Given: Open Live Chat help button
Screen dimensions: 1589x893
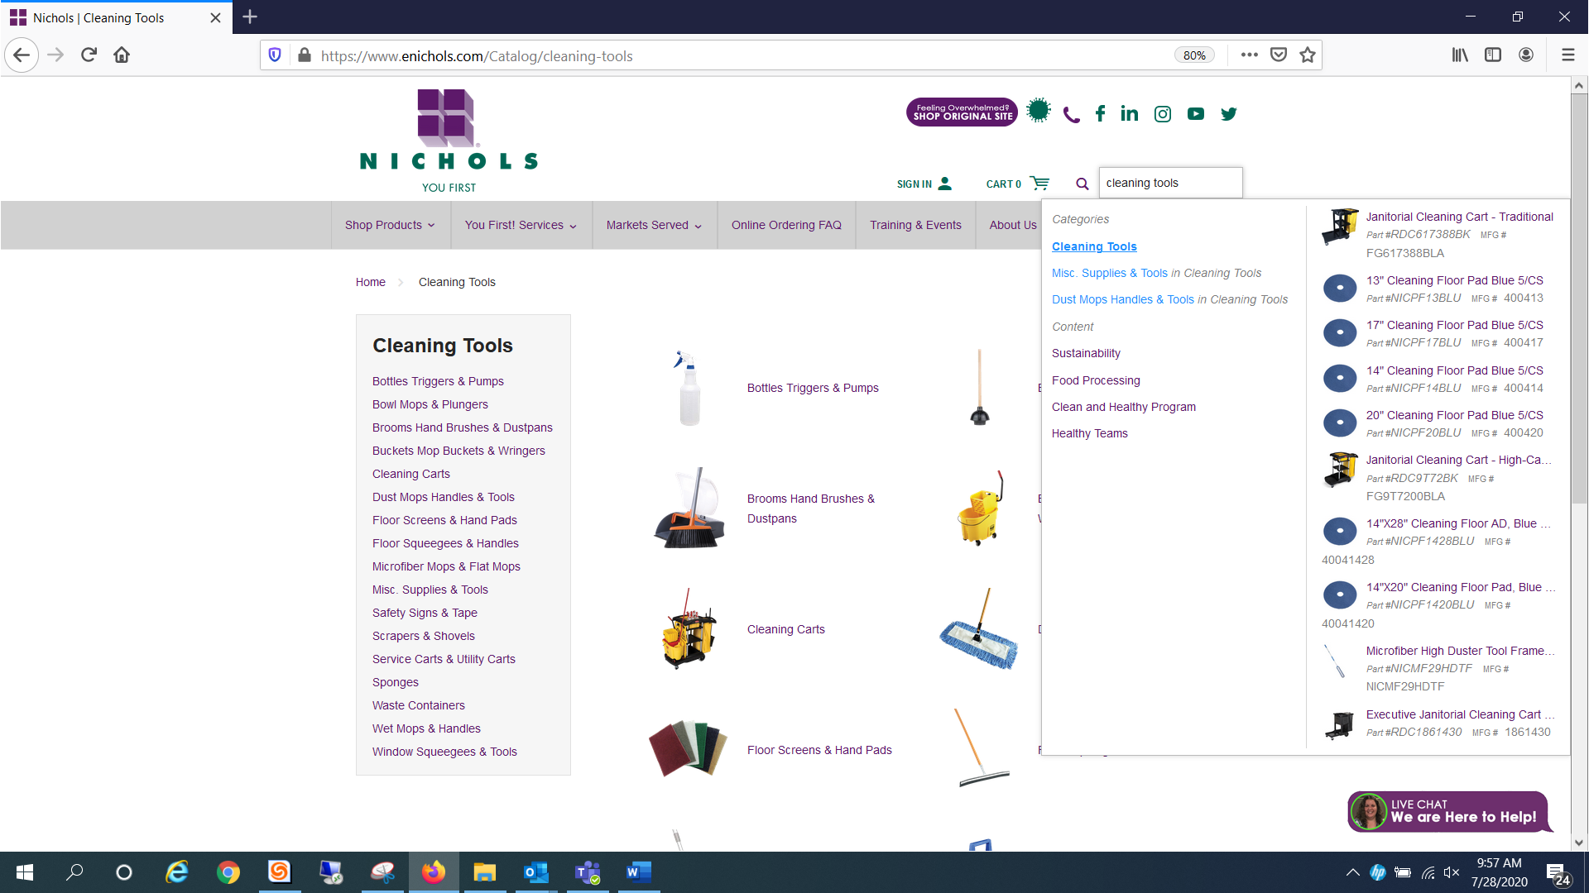Looking at the screenshot, I should pos(1450,811).
